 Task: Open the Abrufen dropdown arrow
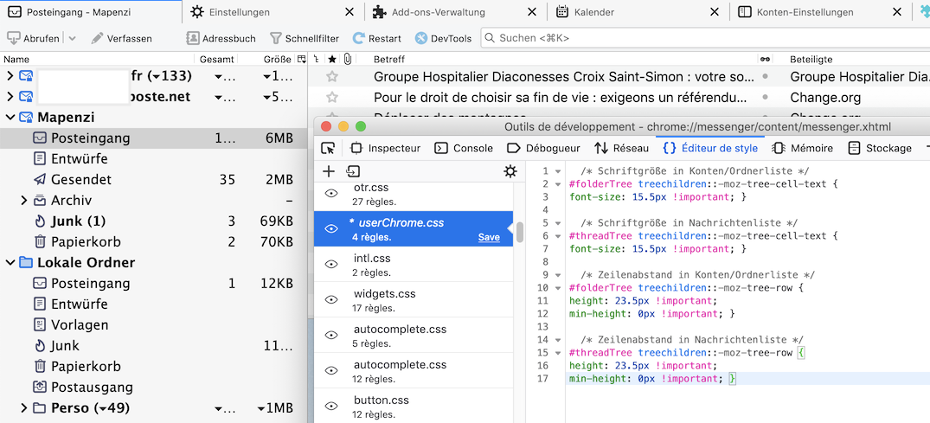(72, 38)
